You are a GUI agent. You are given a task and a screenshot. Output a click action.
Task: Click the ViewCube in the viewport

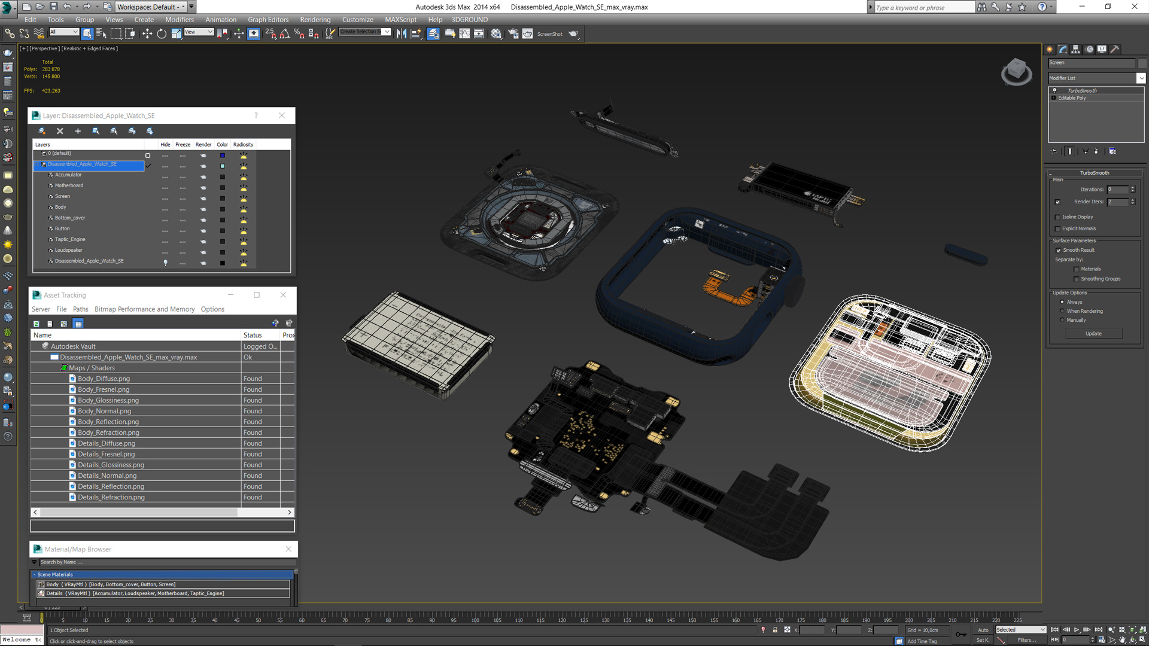[x=1016, y=72]
